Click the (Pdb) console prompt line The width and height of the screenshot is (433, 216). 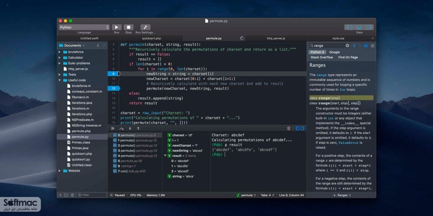pyautogui.click(x=218, y=155)
